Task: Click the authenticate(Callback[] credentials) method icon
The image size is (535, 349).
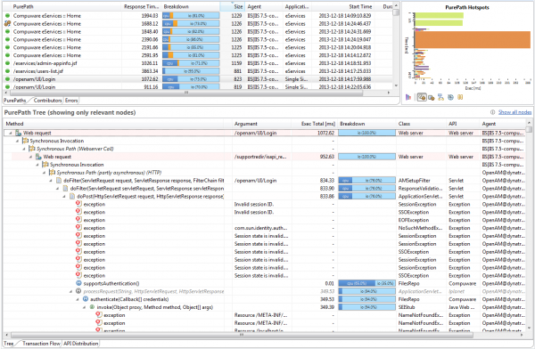Action: coord(86,299)
